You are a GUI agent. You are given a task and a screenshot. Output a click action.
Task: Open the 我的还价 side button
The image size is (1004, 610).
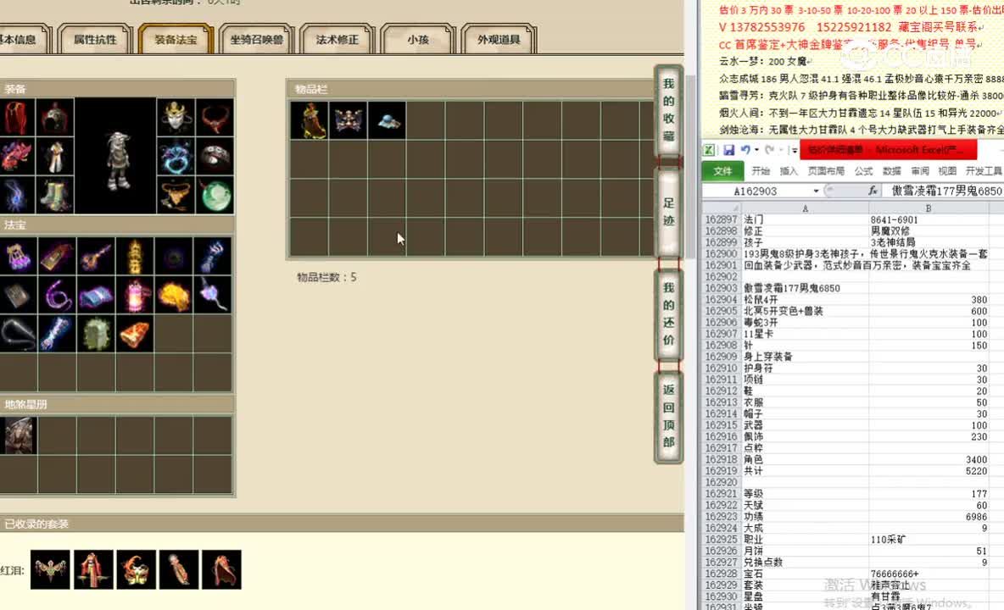point(668,314)
